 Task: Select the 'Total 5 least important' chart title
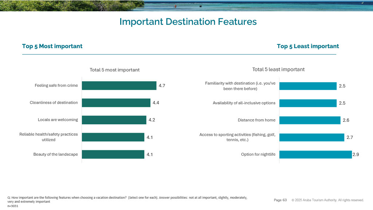[278, 69]
